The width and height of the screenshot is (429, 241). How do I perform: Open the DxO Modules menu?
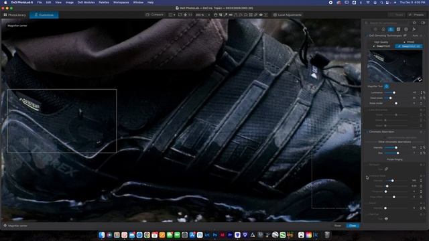click(86, 3)
